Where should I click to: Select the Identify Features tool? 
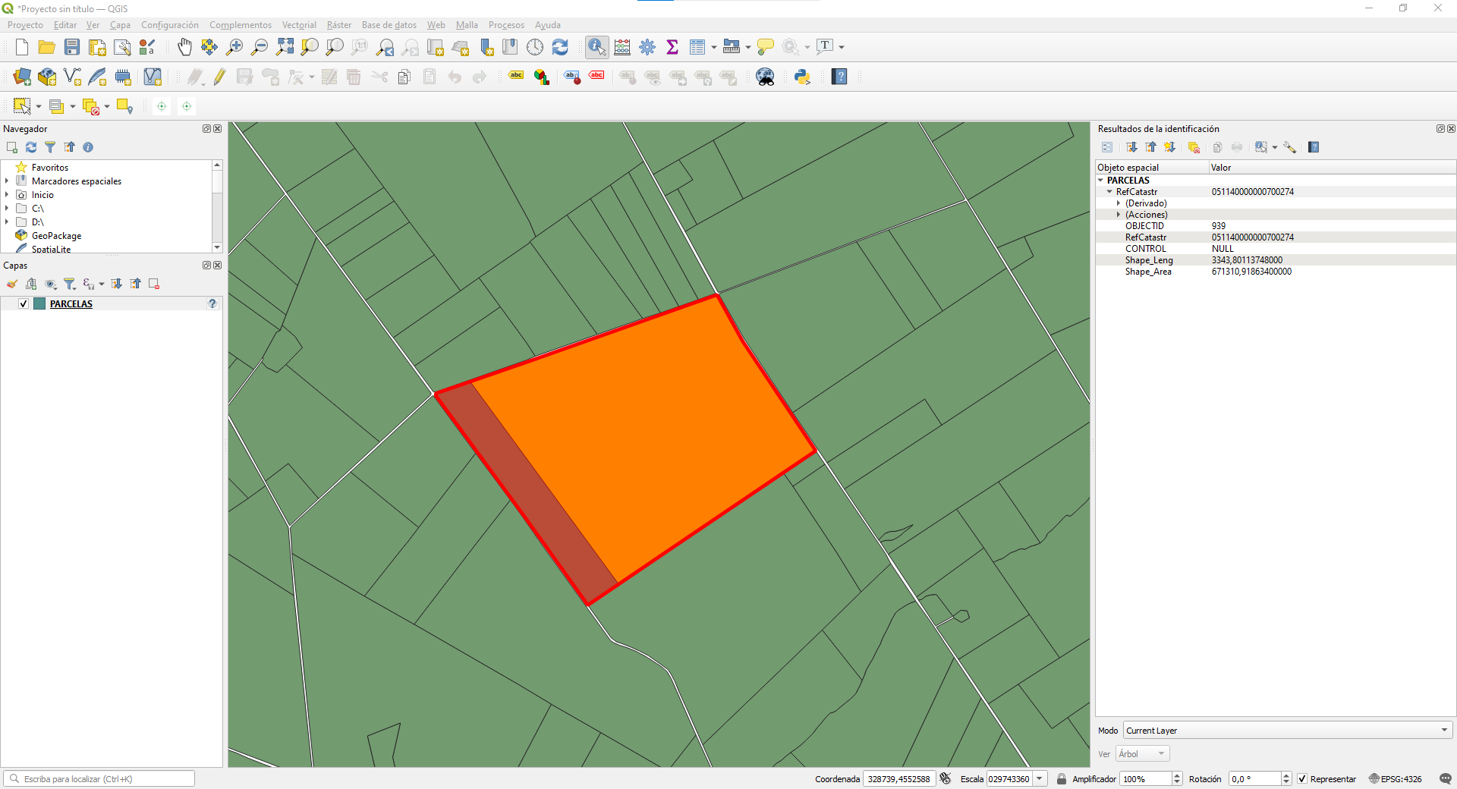(596, 46)
